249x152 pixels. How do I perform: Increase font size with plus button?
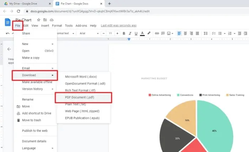pyautogui.click(x=117, y=33)
